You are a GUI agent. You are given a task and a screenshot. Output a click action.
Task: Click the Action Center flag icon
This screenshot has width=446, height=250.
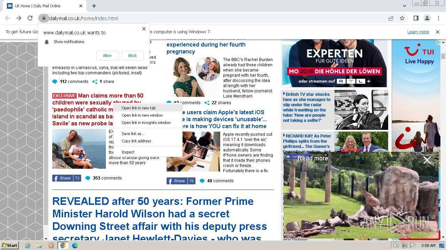[x=413, y=245]
